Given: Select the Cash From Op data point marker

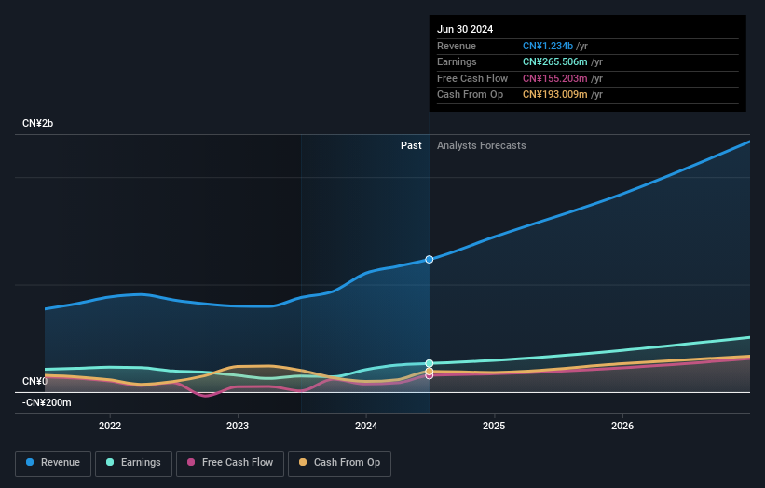Looking at the screenshot, I should pos(430,372).
